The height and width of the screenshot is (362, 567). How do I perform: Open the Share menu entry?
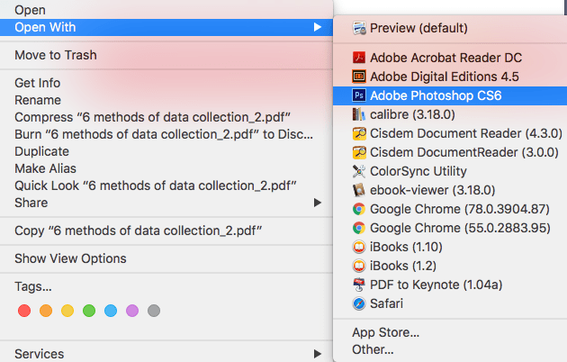click(x=166, y=203)
